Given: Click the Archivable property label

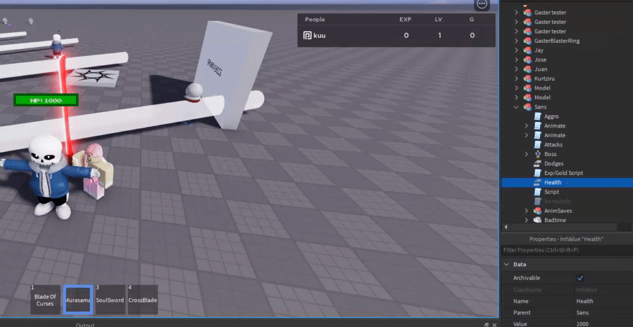Looking at the screenshot, I should tap(527, 278).
